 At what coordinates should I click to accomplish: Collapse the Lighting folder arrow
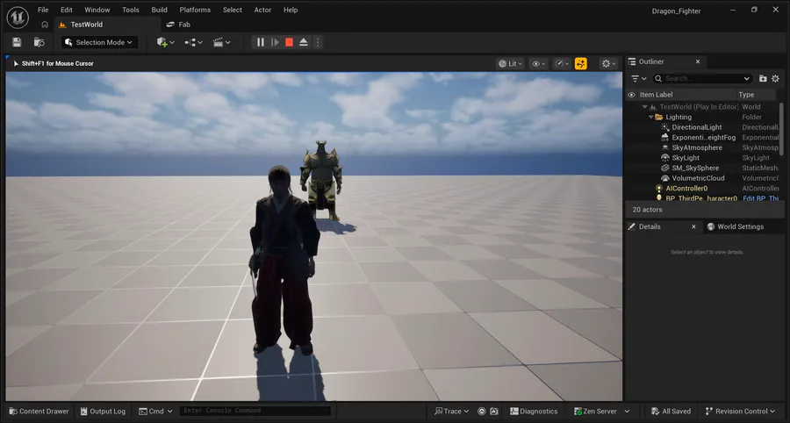tap(650, 117)
